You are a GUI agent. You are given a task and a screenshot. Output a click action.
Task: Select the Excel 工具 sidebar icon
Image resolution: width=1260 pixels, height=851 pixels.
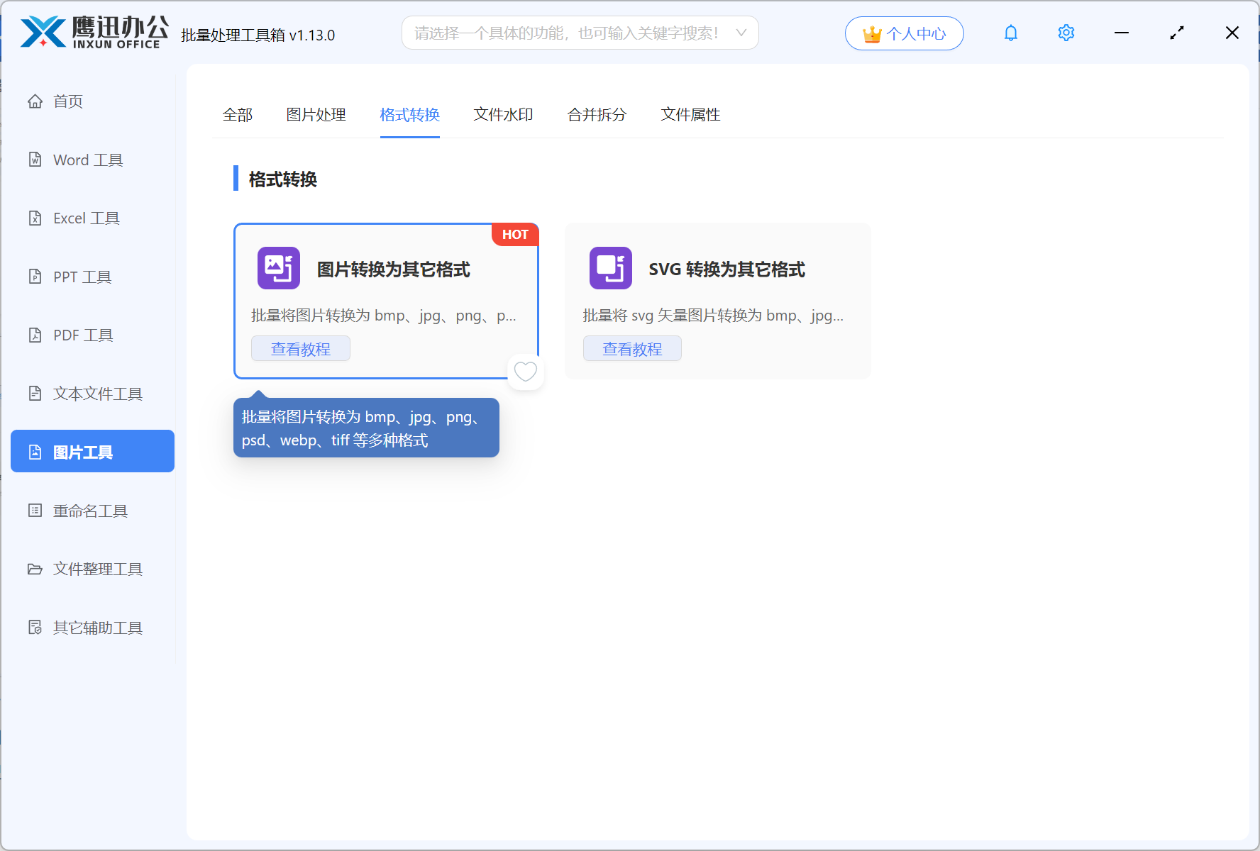pyautogui.click(x=85, y=218)
